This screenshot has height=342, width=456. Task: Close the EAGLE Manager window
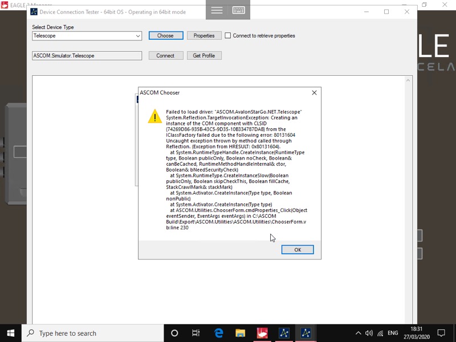(x=445, y=5)
